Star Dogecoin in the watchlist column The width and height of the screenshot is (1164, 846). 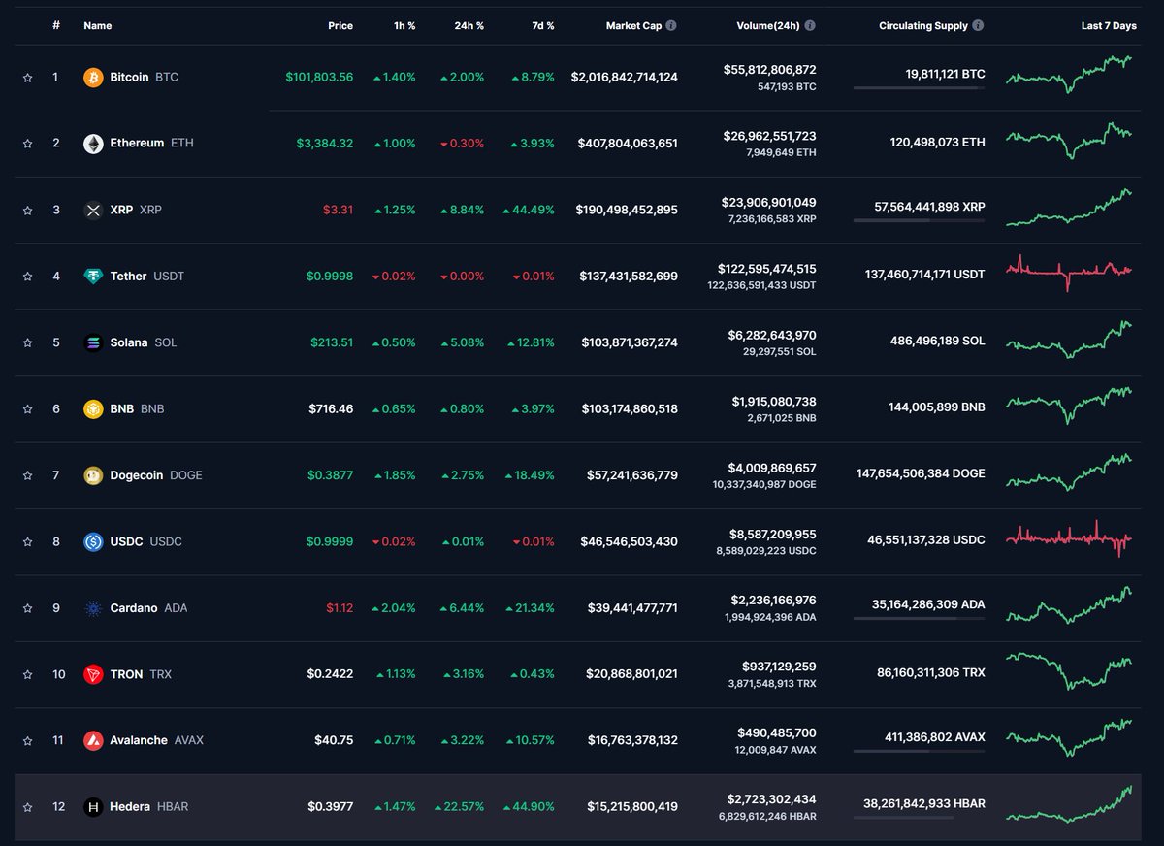point(27,475)
